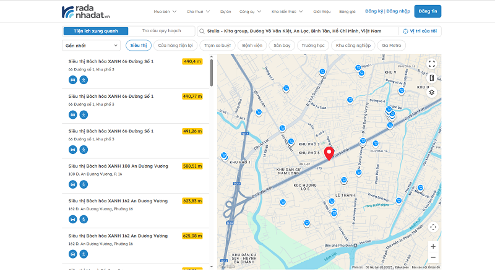Click supermarket marker beside PHƯỜNG 16 label
Viewport: 495px width, 274px height.
tap(376, 143)
